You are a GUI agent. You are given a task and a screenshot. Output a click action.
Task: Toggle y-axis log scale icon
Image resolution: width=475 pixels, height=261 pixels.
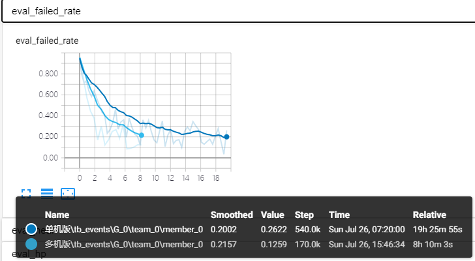pyautogui.click(x=47, y=194)
